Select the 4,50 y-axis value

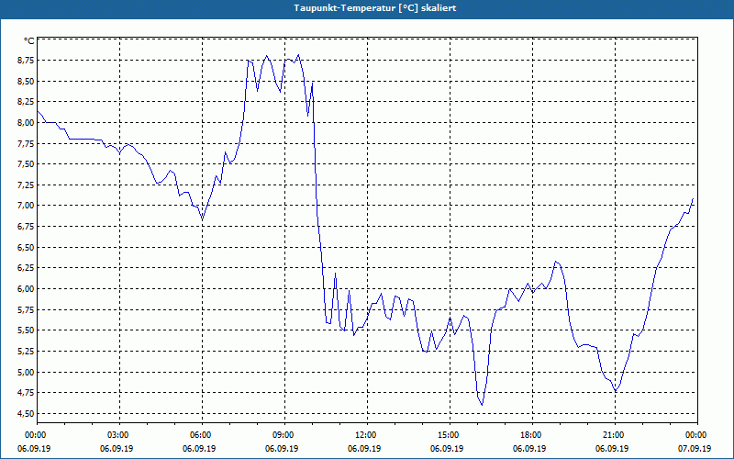(26, 413)
